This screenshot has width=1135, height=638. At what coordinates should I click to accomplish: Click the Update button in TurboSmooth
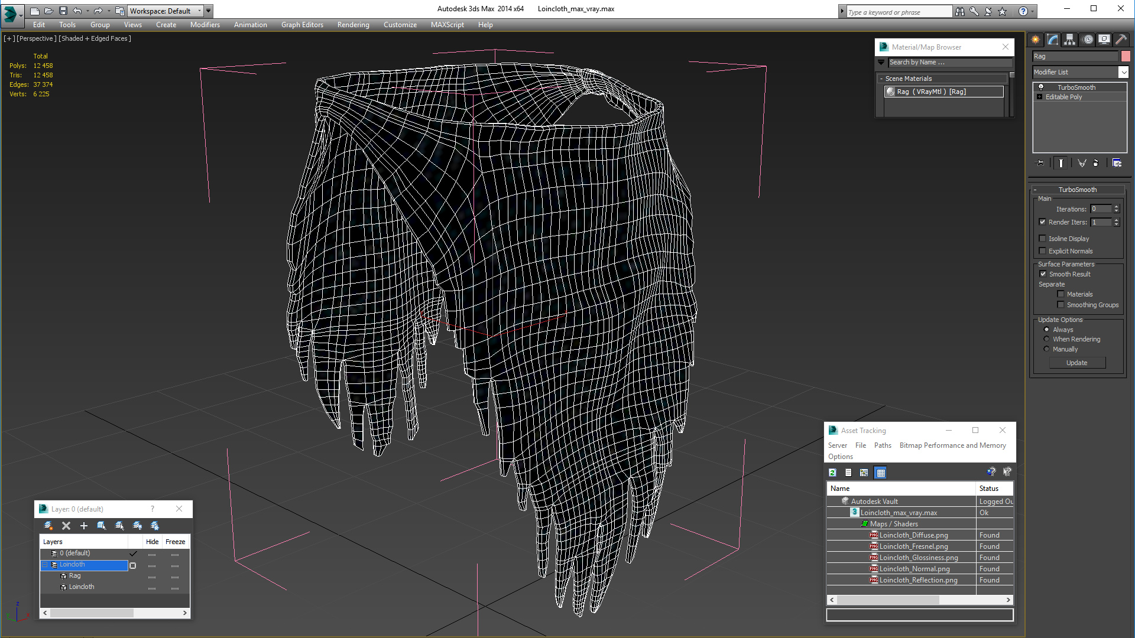click(x=1076, y=362)
